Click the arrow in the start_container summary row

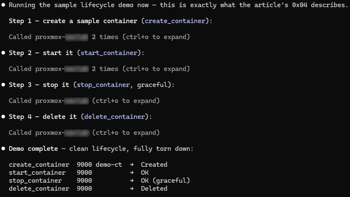coord(132,173)
